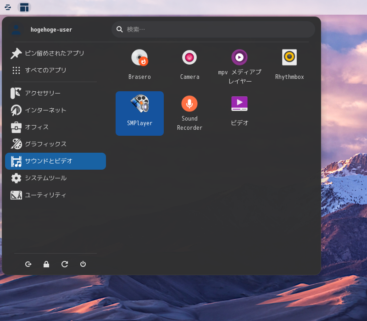Image resolution: width=367 pixels, height=321 pixels.
Task: Start SMPlayer
Action: (x=139, y=113)
